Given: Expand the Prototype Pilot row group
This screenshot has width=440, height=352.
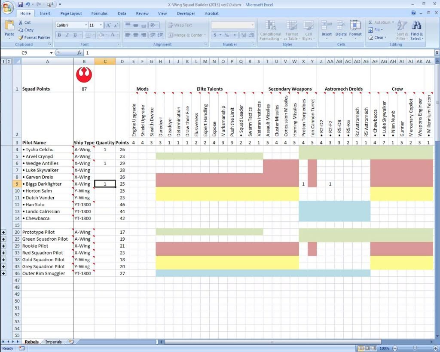Looking at the screenshot, I should click(4, 232).
